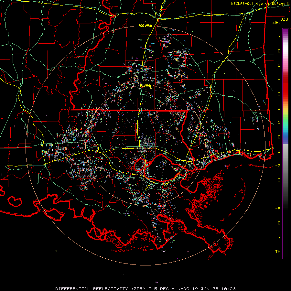The width and height of the screenshot is (291, 291).
Task: Click the -5 dB value on the color scale
Action: coord(278,209)
